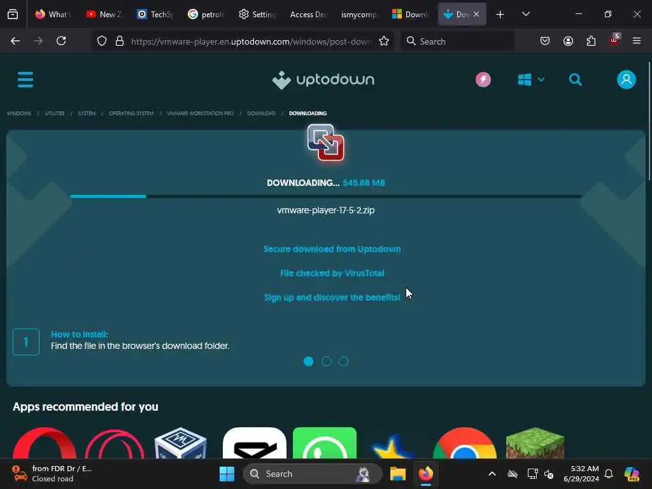652x489 pixels.
Task: Focus the URL address bar
Action: (251, 41)
